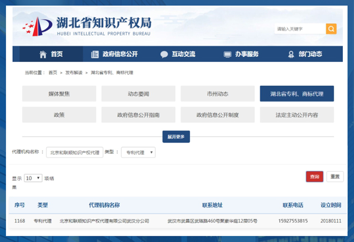Click the 代理机构名称 input field
This screenshot has height=242, width=354.
click(75, 152)
